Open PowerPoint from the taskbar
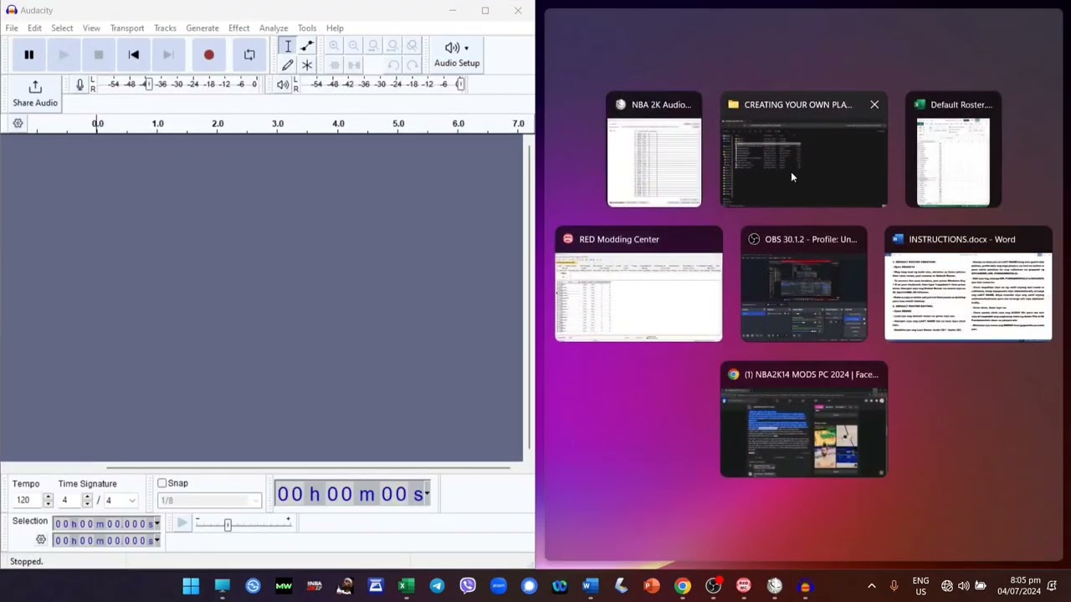This screenshot has height=602, width=1071. coord(652,586)
